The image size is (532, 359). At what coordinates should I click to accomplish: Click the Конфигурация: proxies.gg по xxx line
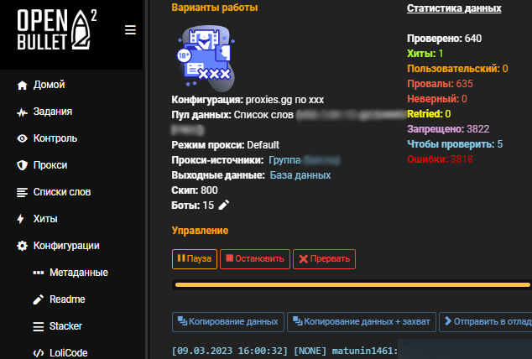(248, 100)
